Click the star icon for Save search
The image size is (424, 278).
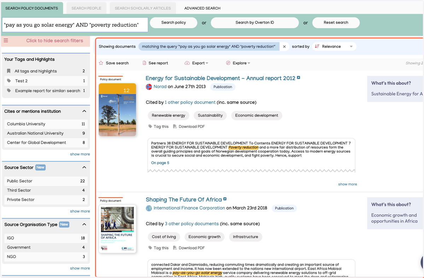click(x=101, y=63)
